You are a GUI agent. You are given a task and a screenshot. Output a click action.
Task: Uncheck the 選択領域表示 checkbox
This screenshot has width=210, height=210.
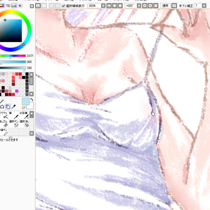pyautogui.click(x=63, y=6)
